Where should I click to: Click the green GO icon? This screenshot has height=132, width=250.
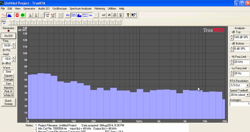pos(23,15)
